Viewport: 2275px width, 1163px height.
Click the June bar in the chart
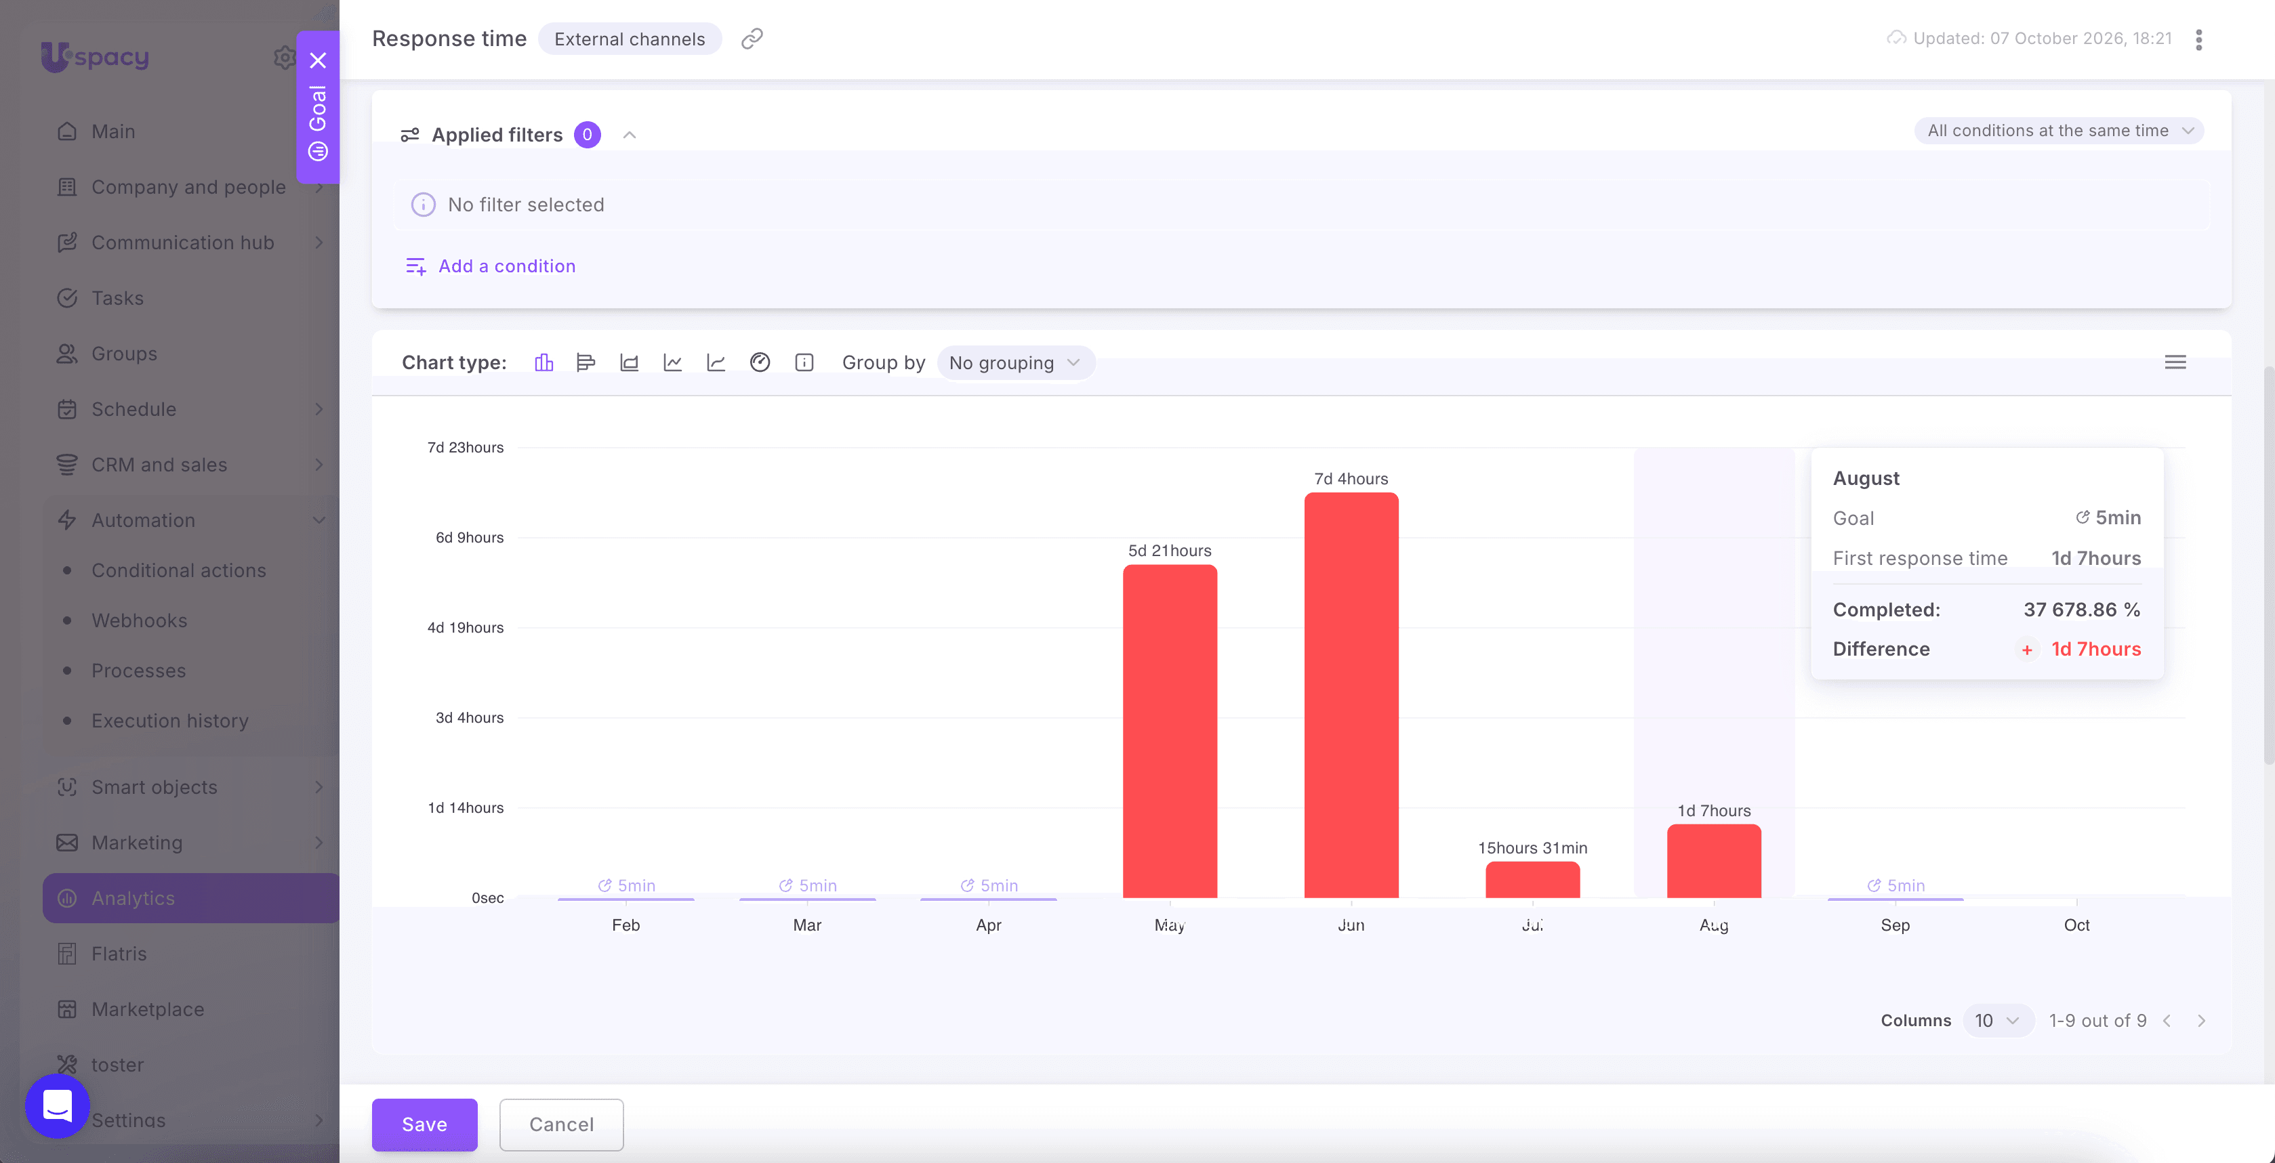(1351, 696)
